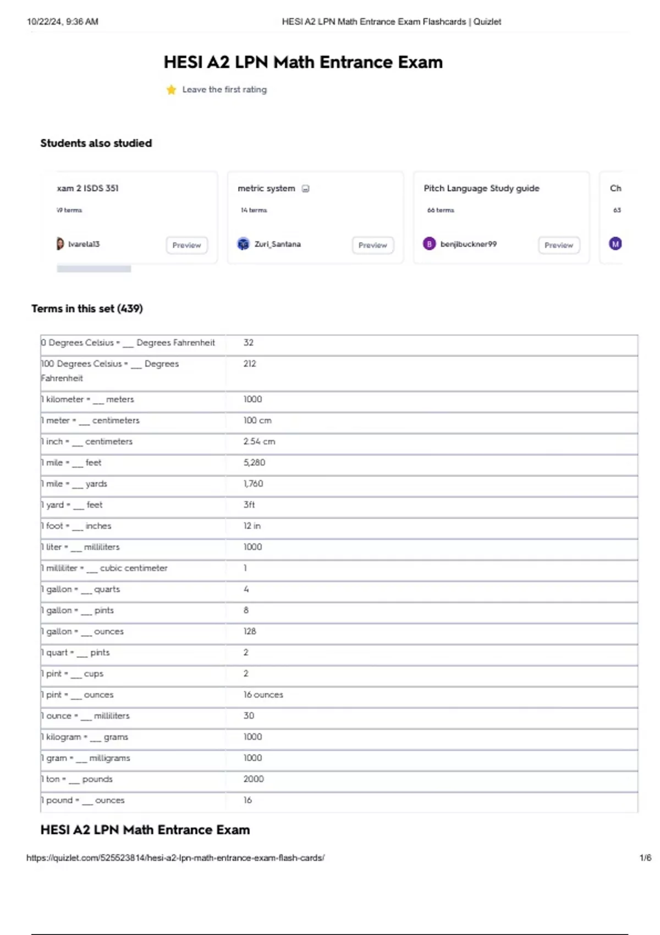The height and width of the screenshot is (935, 660).
Task: Preview the metric system set
Action: click(x=372, y=245)
